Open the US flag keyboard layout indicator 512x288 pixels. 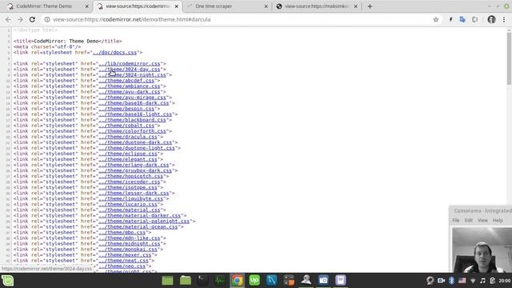tap(462, 281)
